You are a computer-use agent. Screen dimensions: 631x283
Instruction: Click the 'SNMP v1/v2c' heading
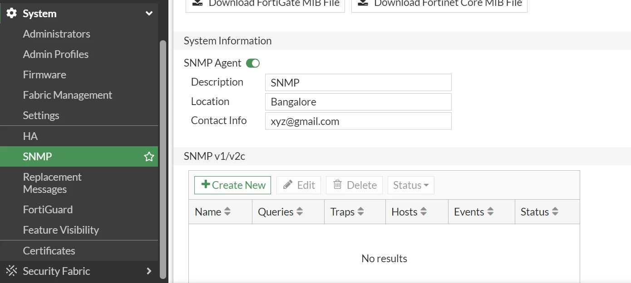[214, 156]
